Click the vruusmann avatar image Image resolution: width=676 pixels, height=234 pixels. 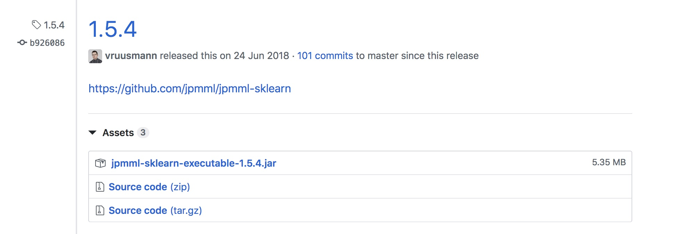tap(95, 56)
